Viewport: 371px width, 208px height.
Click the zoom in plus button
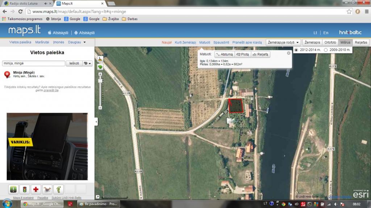(100, 74)
